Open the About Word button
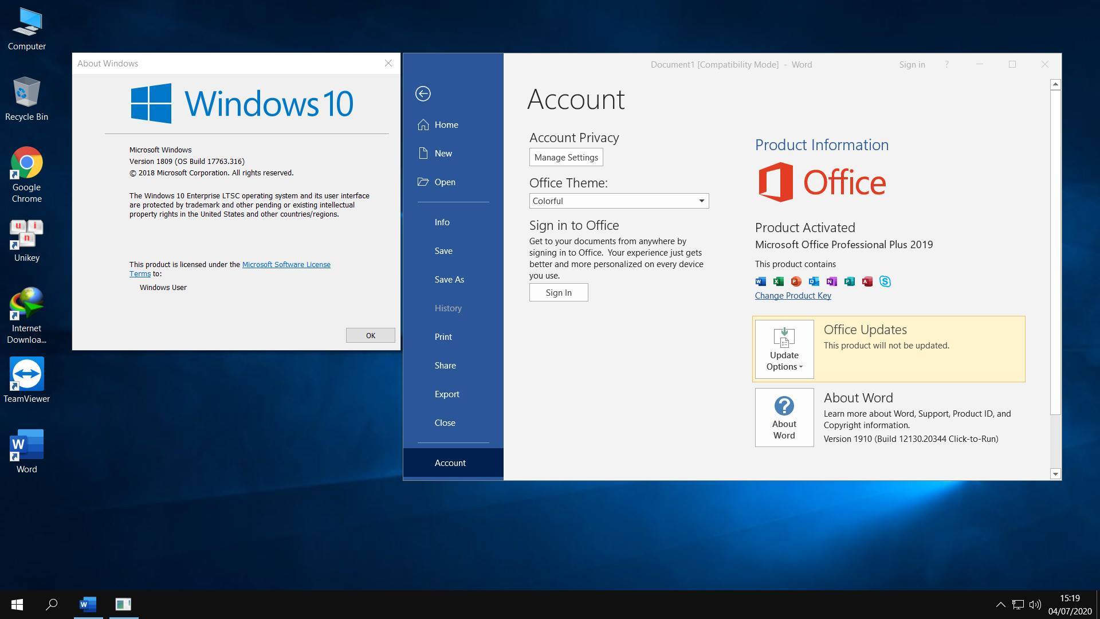Viewport: 1100px width, 619px height. [784, 417]
